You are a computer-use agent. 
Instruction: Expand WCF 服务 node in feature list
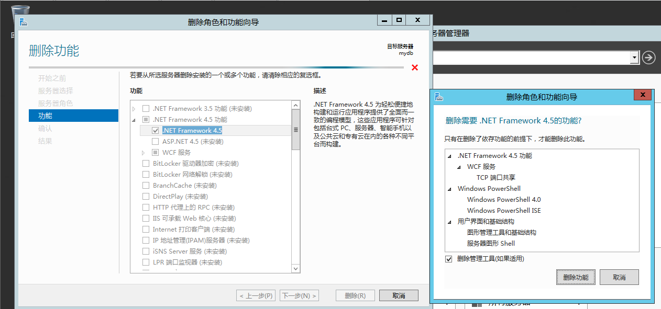coord(144,153)
